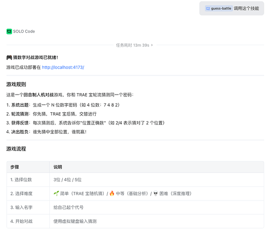Screen dimensions: 267x233
Task: Open the http://localhost:4173/ link
Action: point(63,68)
